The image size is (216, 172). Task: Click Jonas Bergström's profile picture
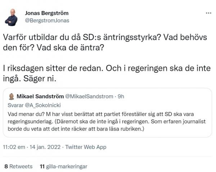pyautogui.click(x=12, y=18)
